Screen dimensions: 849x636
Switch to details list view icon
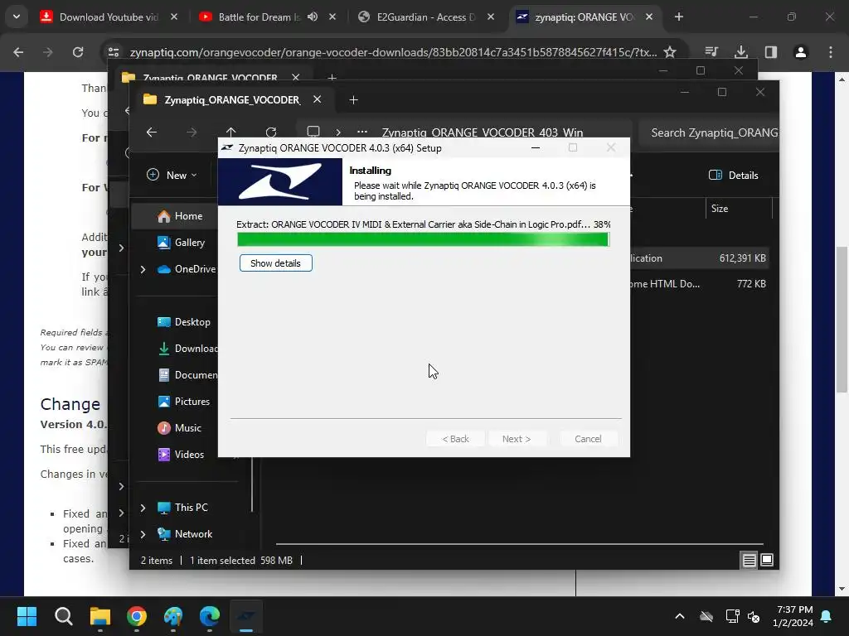tap(749, 561)
